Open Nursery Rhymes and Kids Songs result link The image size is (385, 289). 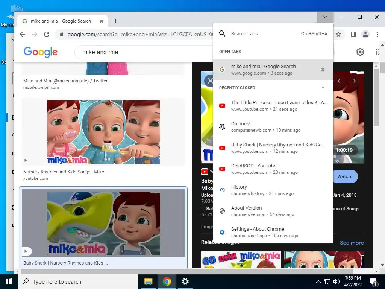tap(66, 172)
